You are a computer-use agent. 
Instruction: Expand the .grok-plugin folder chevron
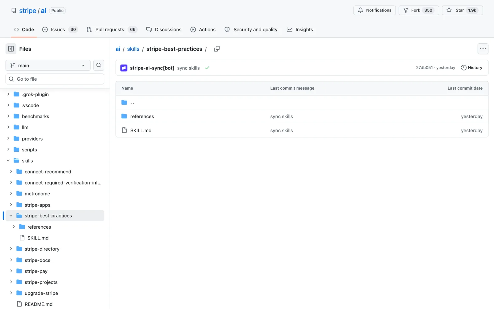click(x=8, y=94)
